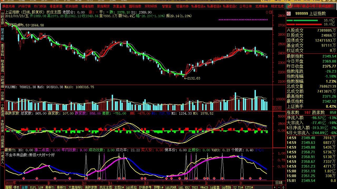Choose 最新T2 indicator tab
337x189 pixels.
click(x=61, y=187)
